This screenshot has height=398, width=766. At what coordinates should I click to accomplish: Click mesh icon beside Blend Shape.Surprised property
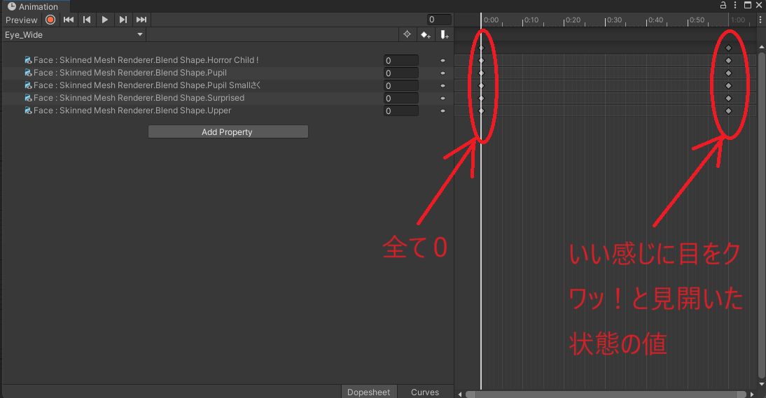click(28, 98)
